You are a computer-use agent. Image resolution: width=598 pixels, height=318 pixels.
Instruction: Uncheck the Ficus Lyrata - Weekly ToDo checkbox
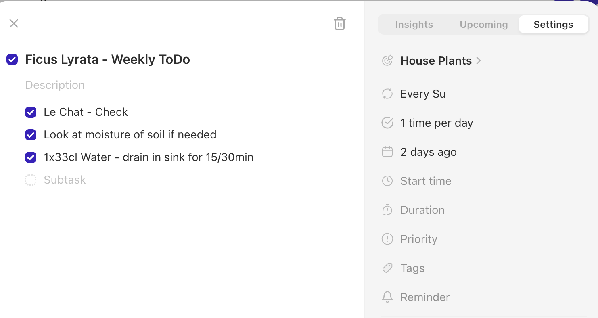tap(12, 60)
